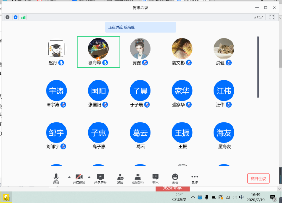Open the Members (成员) list
Screen dimensions: 282x203
pyautogui.click(x=137, y=179)
